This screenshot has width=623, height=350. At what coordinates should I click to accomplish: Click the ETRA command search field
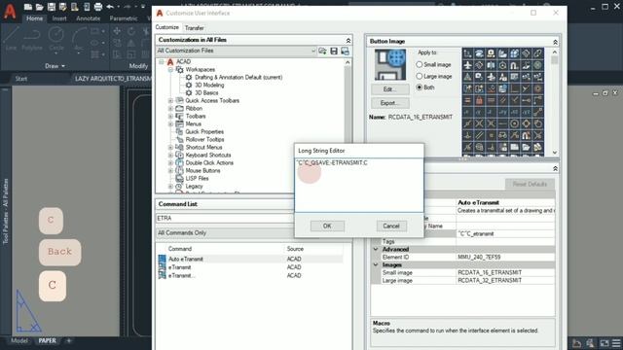tap(225, 218)
